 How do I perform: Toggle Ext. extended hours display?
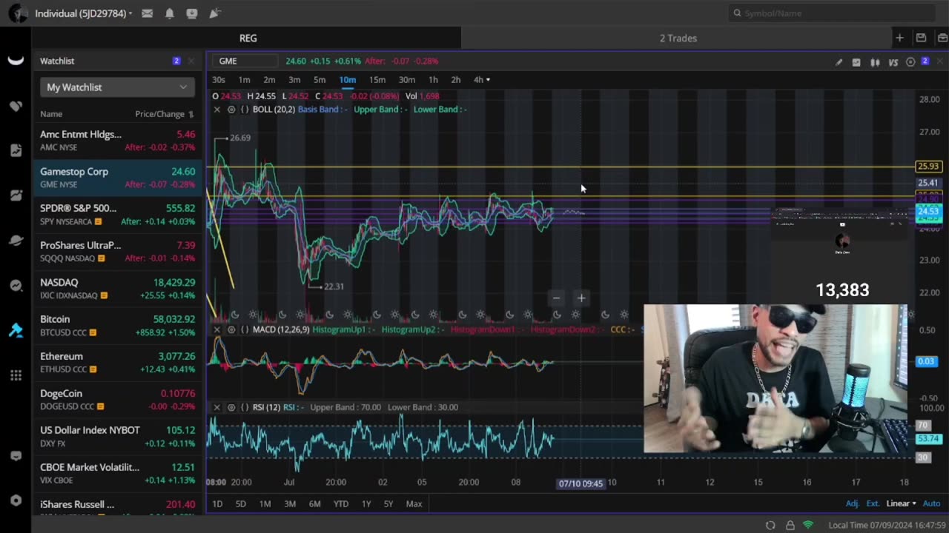coord(873,503)
